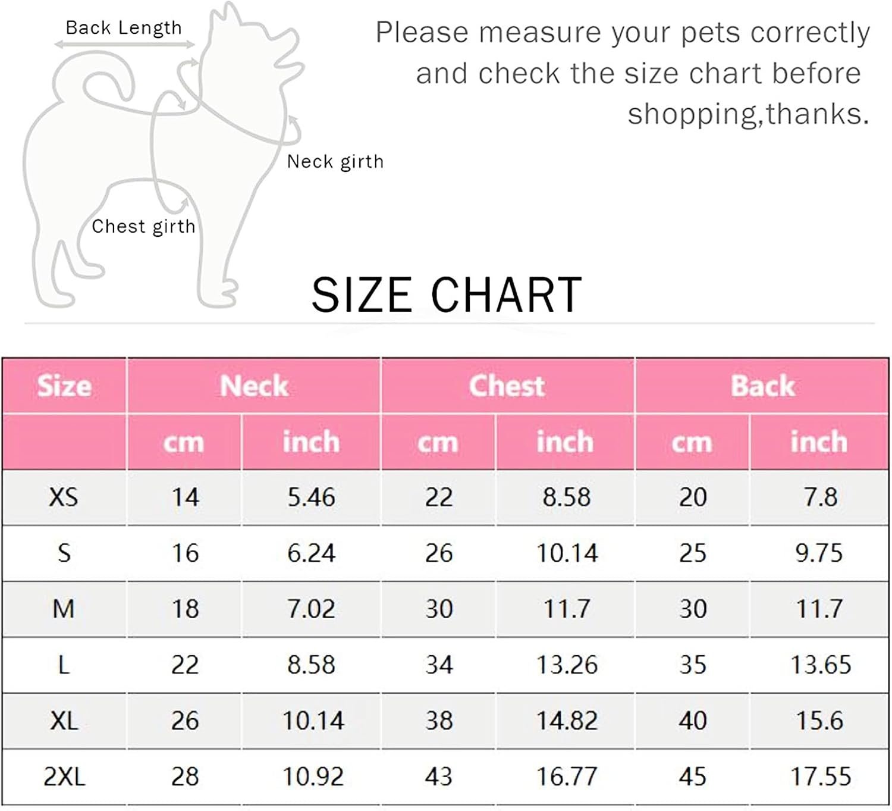
Task: Click the "SIZE CHART" heading
Action: [x=447, y=295]
